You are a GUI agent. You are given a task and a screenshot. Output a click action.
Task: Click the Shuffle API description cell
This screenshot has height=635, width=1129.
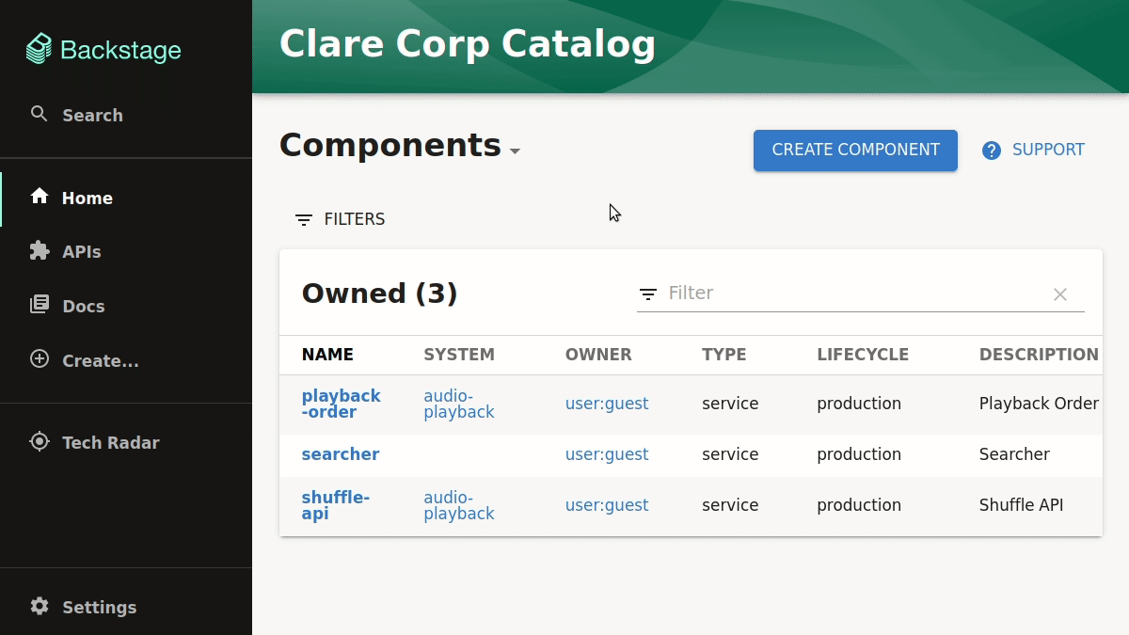(x=1021, y=505)
